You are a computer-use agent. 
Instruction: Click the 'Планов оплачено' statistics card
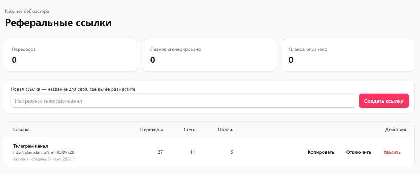point(348,55)
